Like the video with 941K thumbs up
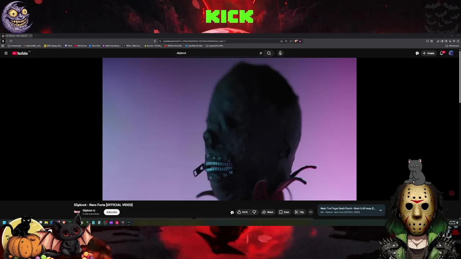This screenshot has width=461, height=259. [x=242, y=212]
